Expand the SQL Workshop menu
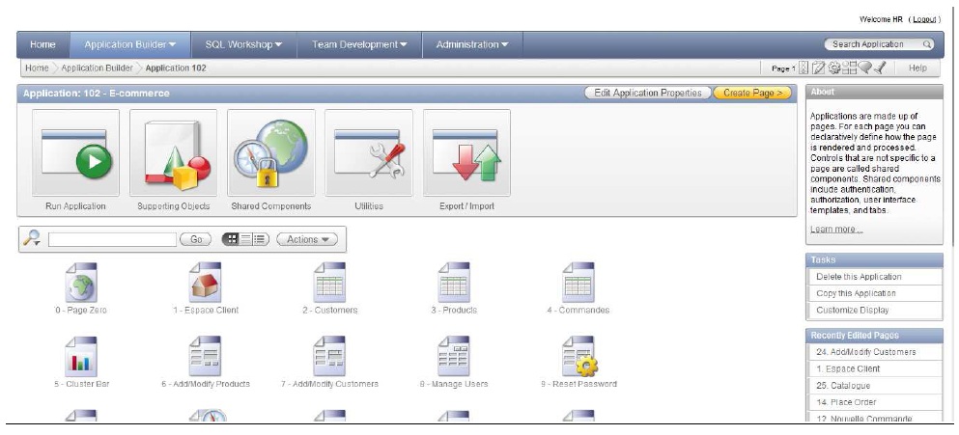Image resolution: width=959 pixels, height=435 pixels. tap(242, 44)
